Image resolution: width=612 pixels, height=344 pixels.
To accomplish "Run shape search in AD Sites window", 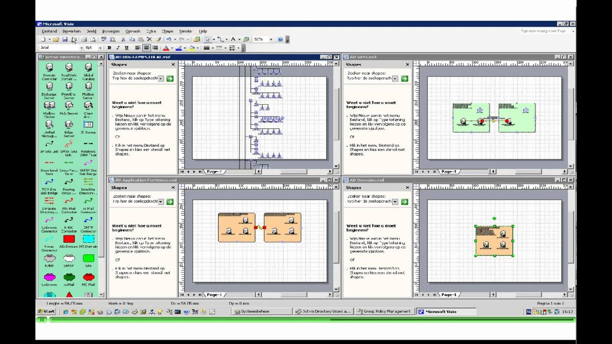I will tap(404, 78).
